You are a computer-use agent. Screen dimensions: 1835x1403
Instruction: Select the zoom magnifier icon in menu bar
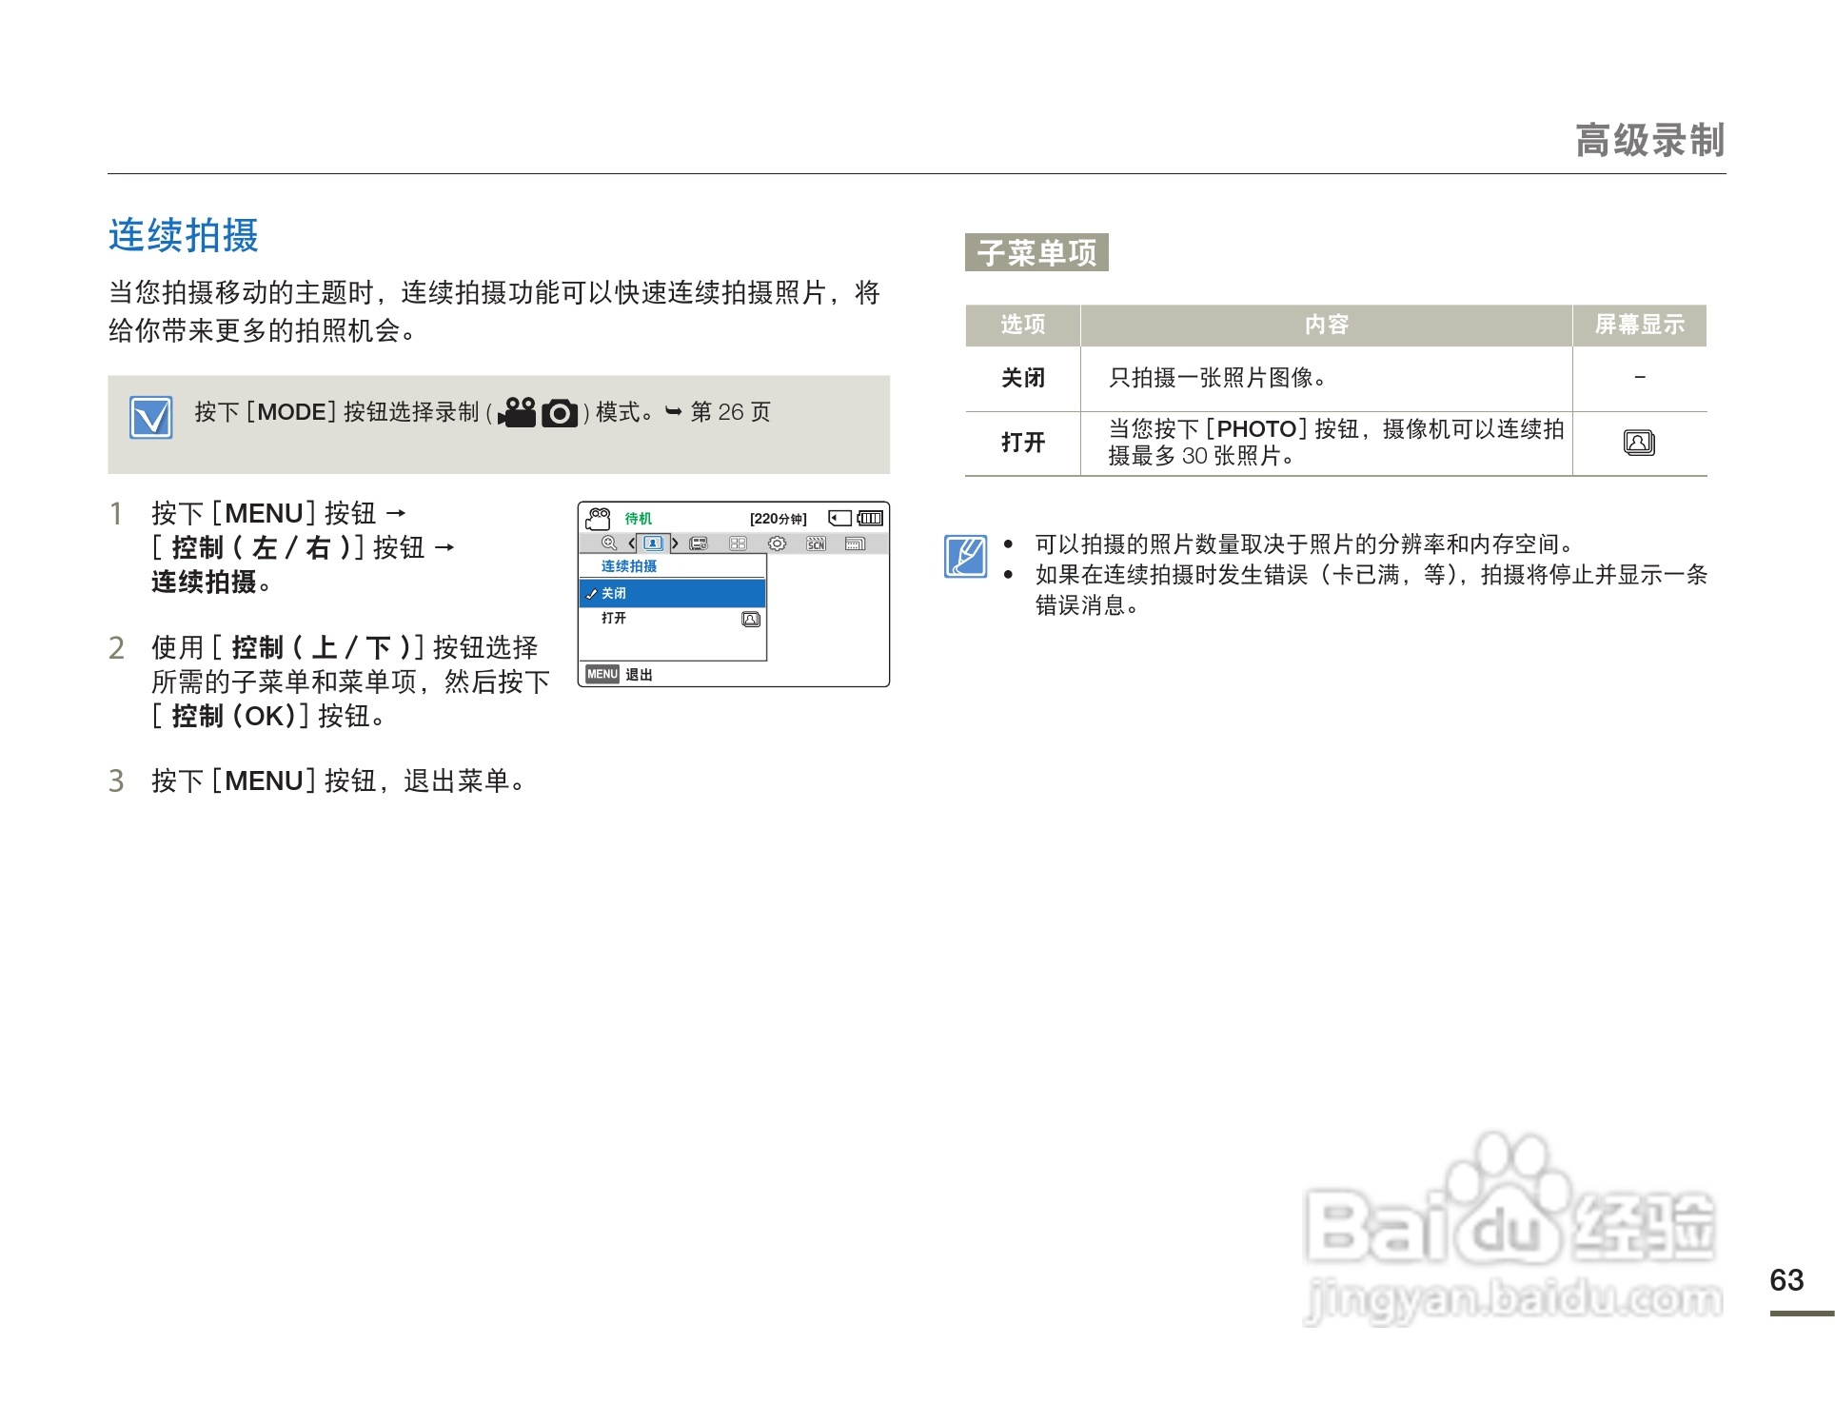[x=609, y=543]
